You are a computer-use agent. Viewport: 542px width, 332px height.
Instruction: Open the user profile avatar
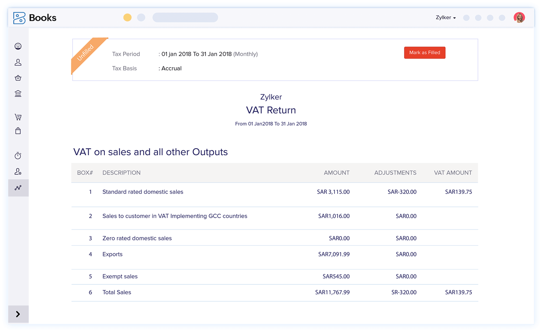click(x=519, y=18)
